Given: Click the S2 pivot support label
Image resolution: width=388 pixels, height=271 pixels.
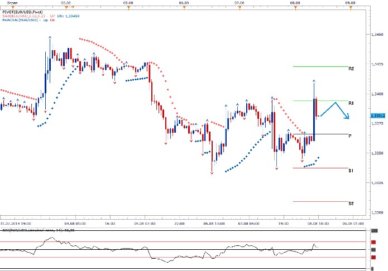Looking at the screenshot, I should [351, 204].
